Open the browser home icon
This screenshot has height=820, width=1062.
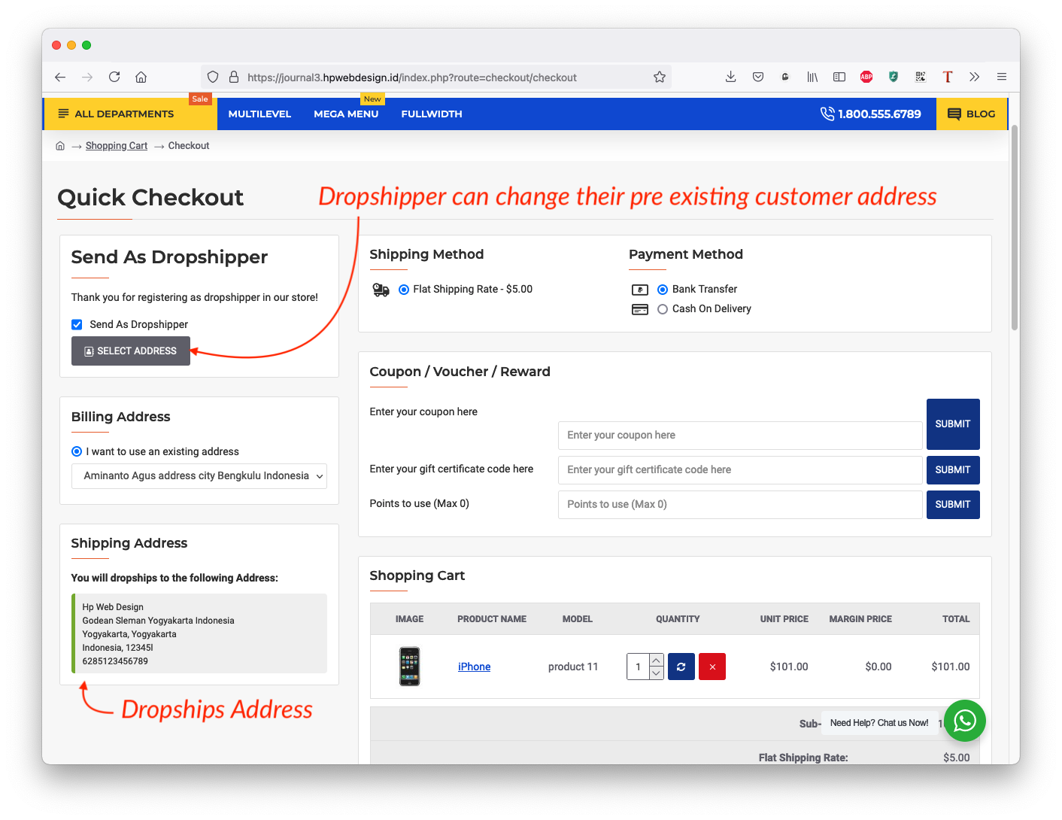(141, 77)
